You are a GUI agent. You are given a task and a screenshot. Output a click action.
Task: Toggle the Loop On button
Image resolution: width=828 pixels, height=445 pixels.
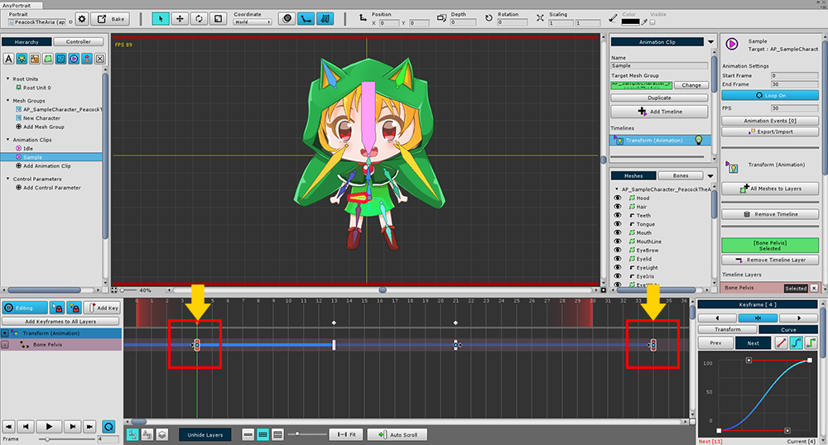[x=770, y=95]
